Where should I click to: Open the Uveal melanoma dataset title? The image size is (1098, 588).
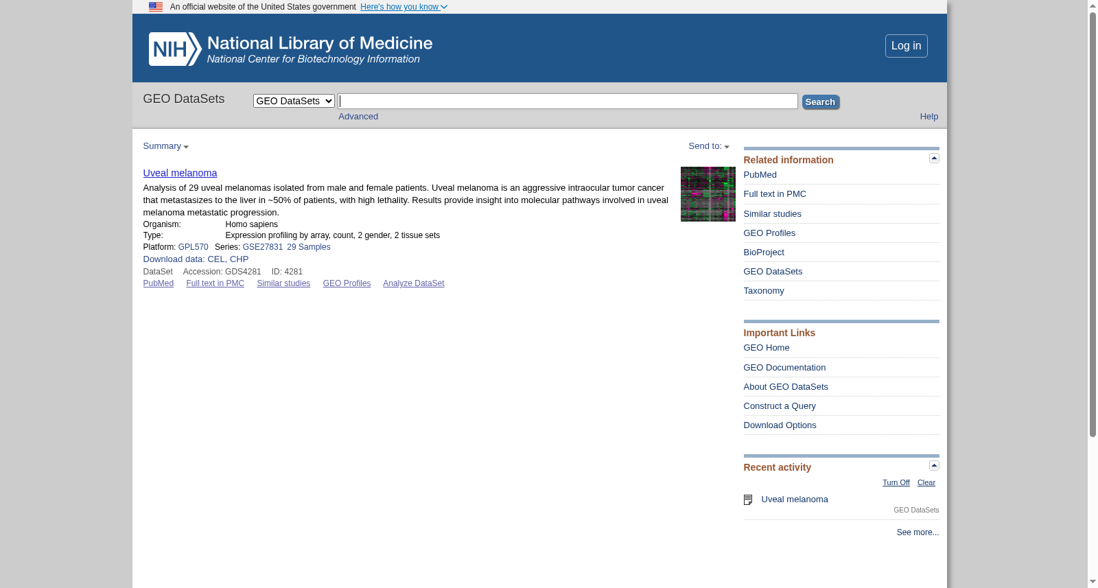pyautogui.click(x=180, y=173)
